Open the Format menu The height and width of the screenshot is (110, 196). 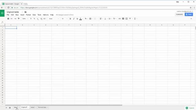pyautogui.click(x=28, y=15)
